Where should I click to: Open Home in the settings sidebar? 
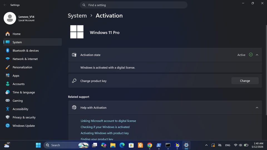tap(33, 34)
